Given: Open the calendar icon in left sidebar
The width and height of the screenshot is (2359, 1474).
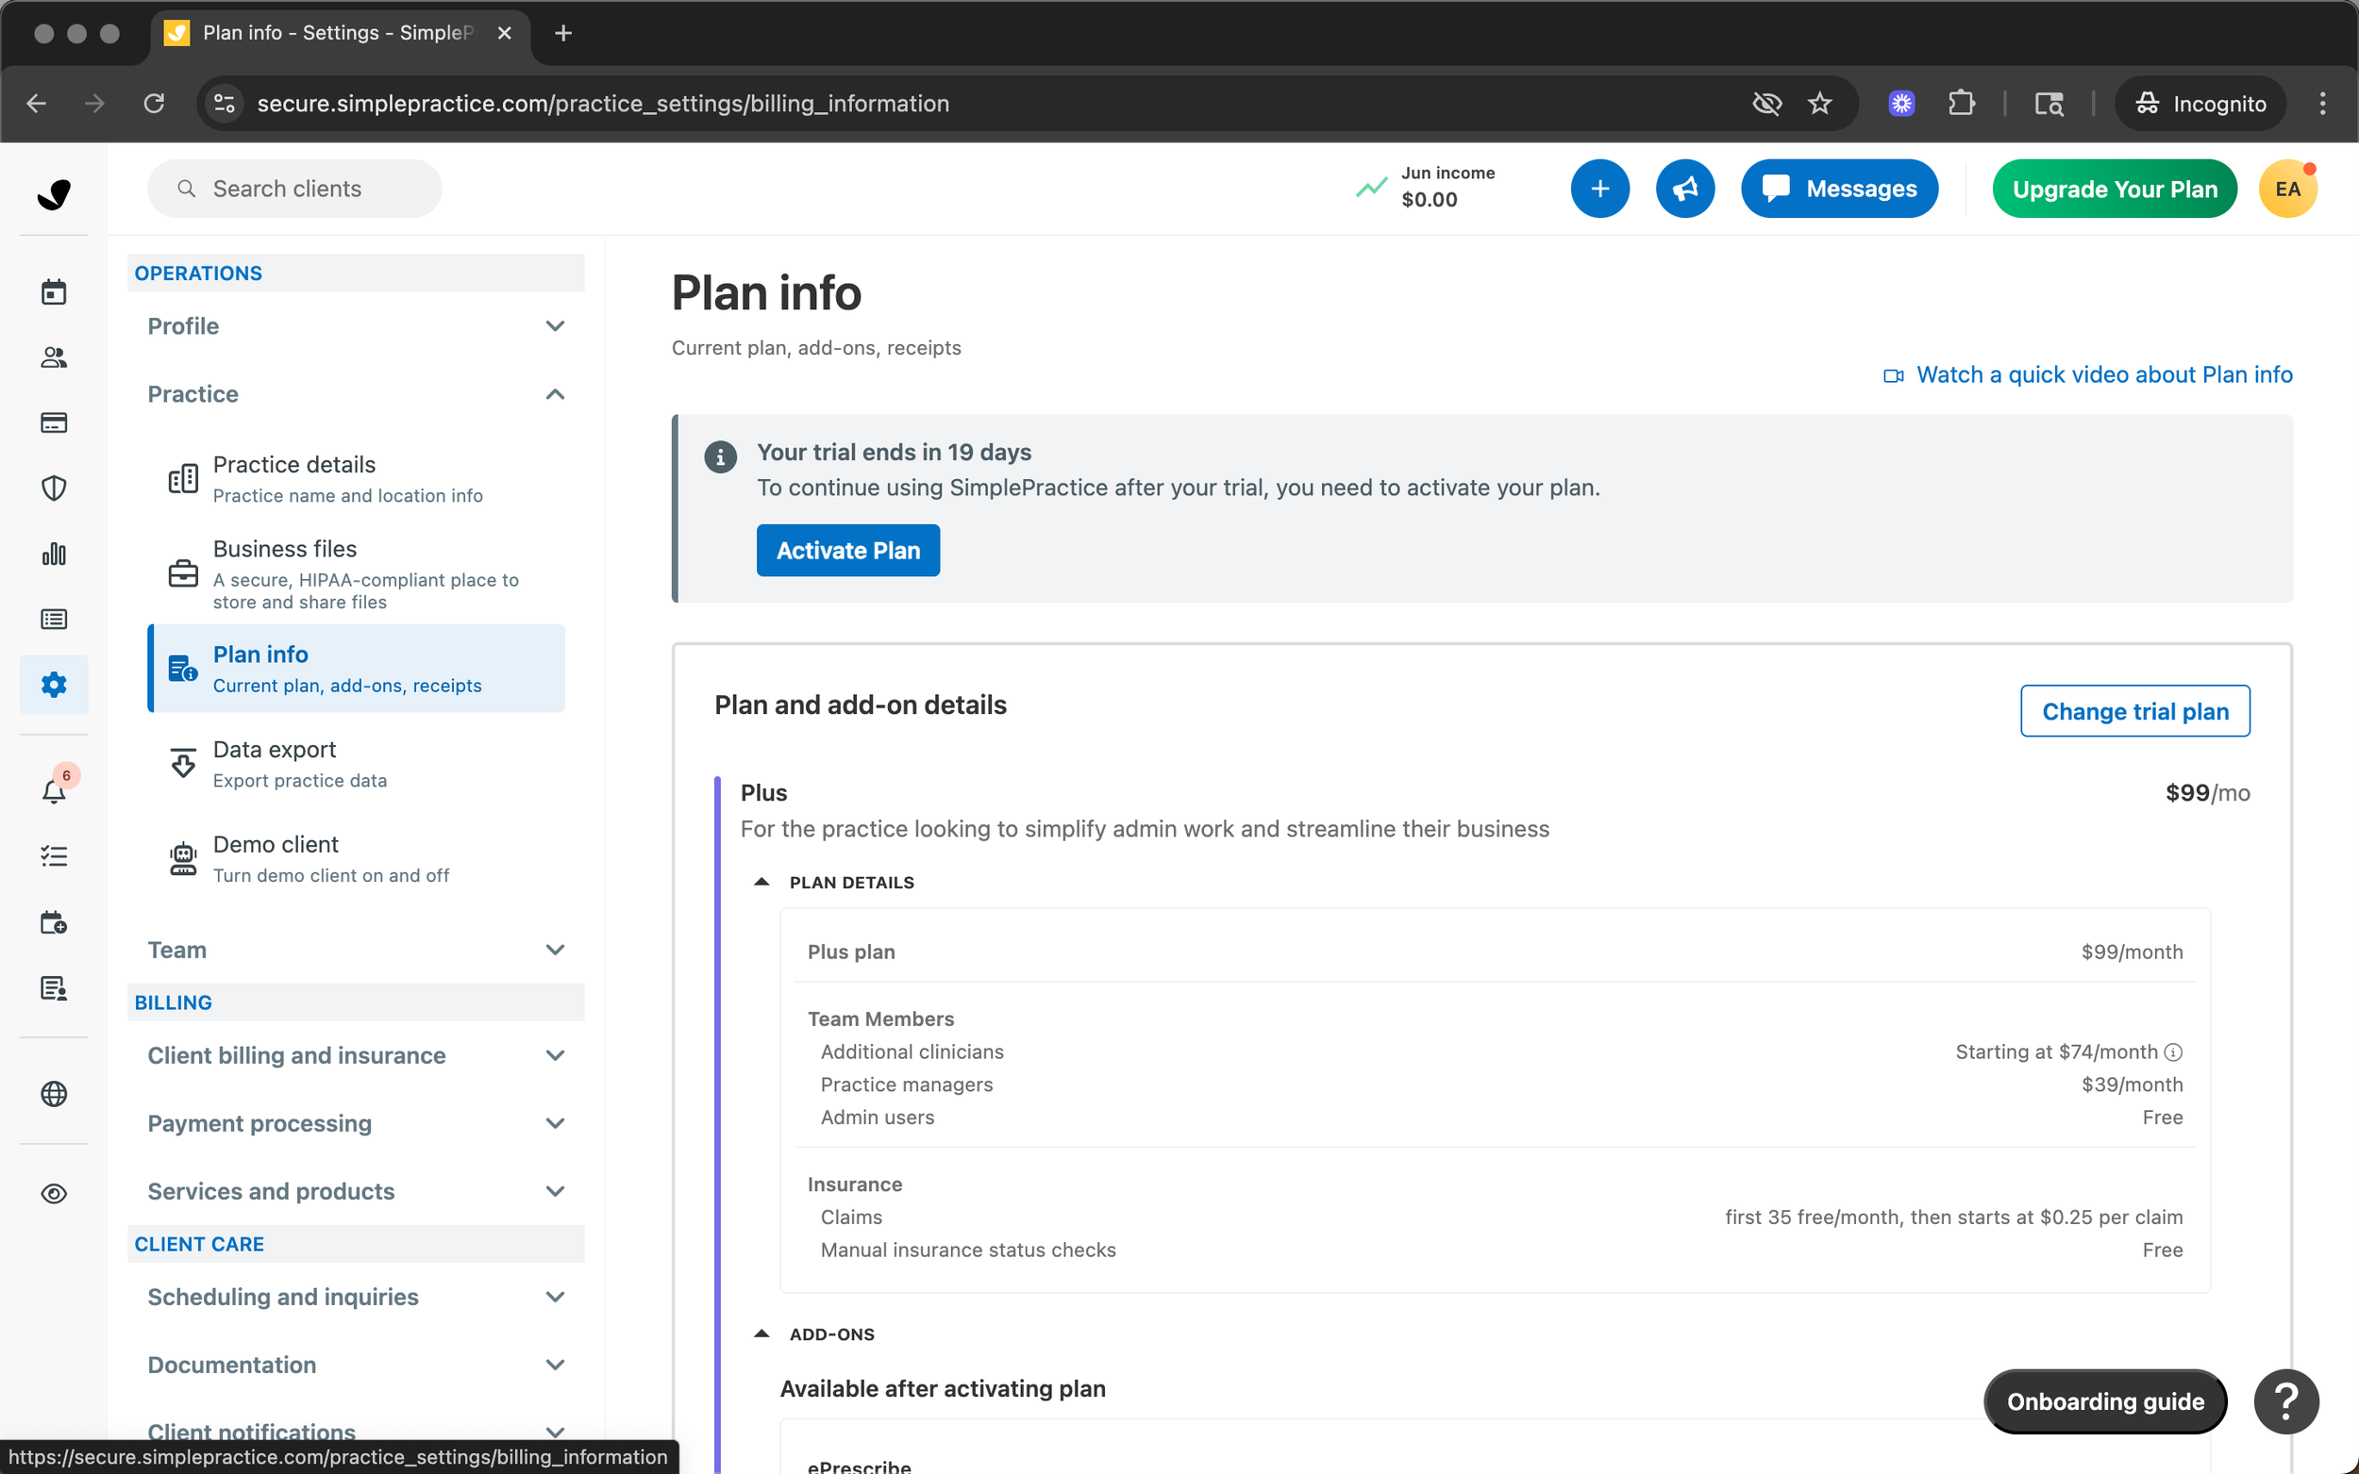Looking at the screenshot, I should [54, 291].
